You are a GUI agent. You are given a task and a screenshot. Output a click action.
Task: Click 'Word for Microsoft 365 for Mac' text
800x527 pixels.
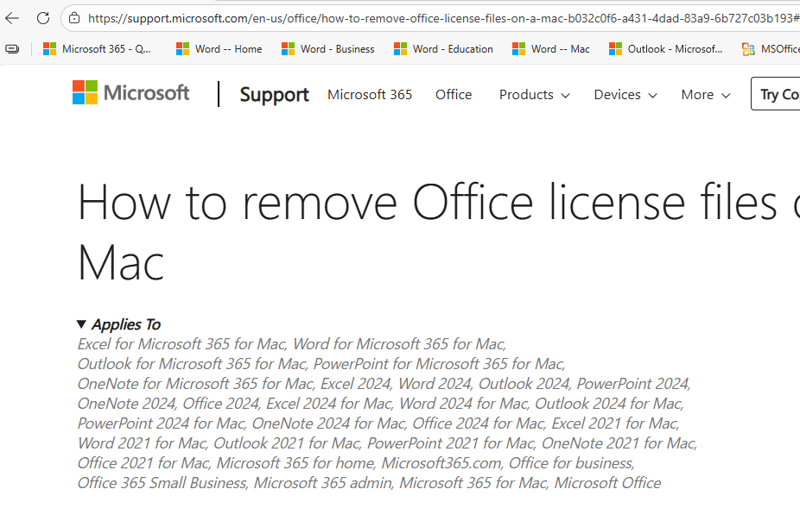pos(398,344)
